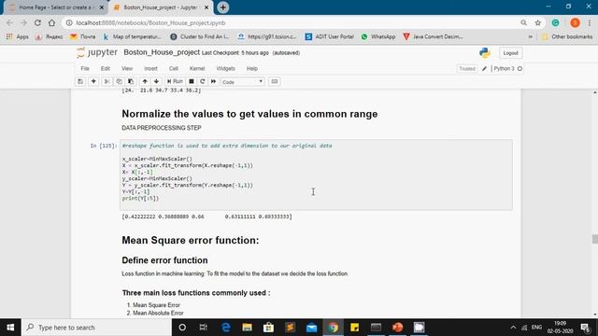The width and height of the screenshot is (598, 336).
Task: Bookmark this page with star icon
Action: 538,22
